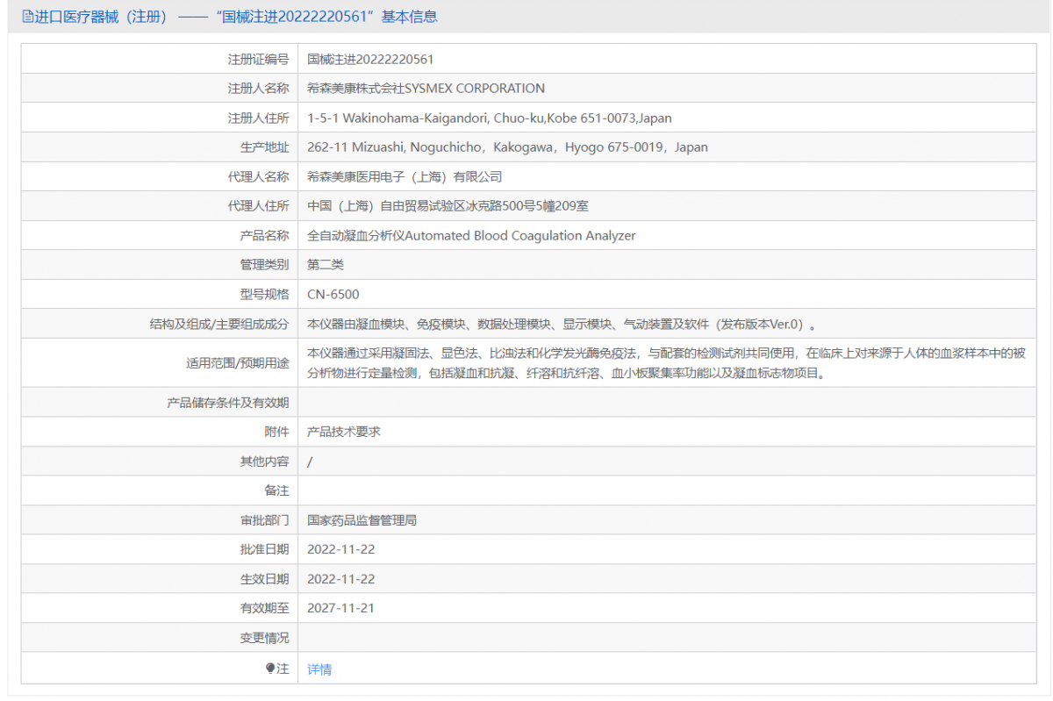
Task: Click the 生产地址 row label
Action: 264,147
